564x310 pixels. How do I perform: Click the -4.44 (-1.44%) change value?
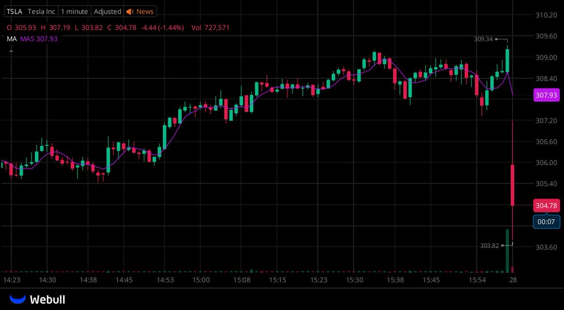[161, 28]
